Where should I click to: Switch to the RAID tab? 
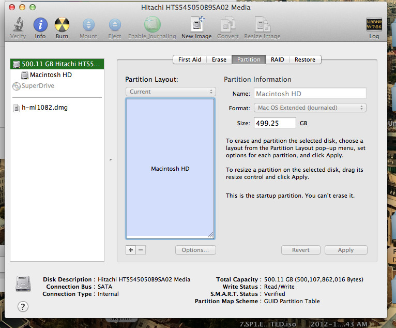pyautogui.click(x=277, y=59)
